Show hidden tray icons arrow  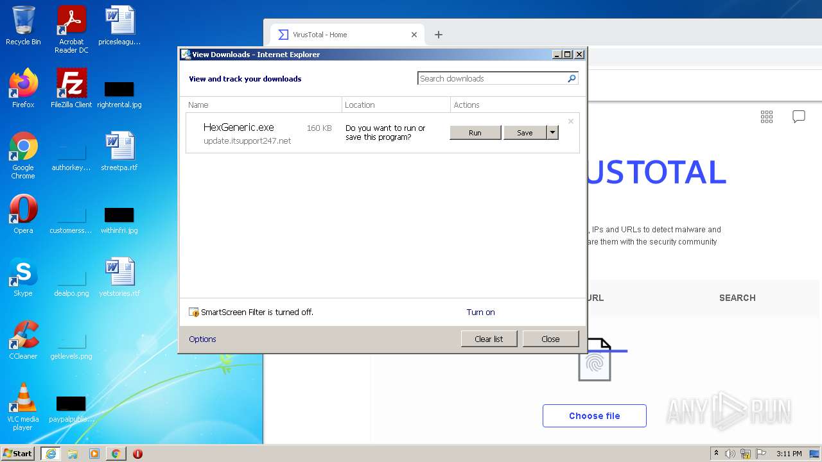pyautogui.click(x=716, y=454)
